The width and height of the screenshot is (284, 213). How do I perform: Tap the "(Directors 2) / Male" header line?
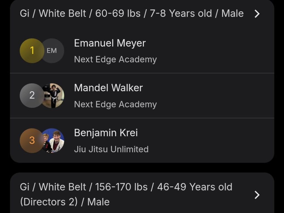pos(65,202)
